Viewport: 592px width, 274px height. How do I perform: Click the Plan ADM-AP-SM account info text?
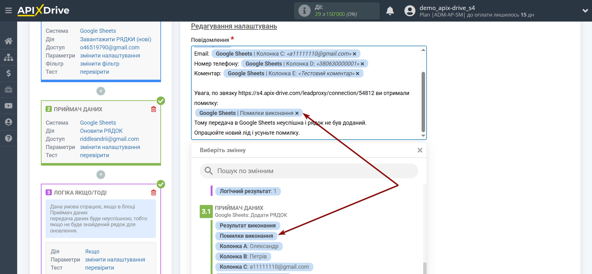point(477,15)
